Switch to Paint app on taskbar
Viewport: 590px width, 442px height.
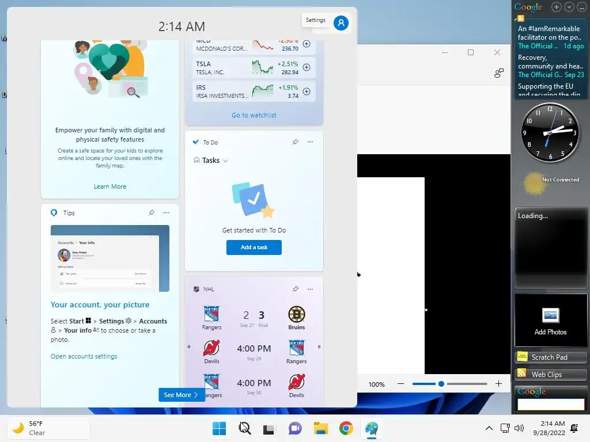coord(372,428)
